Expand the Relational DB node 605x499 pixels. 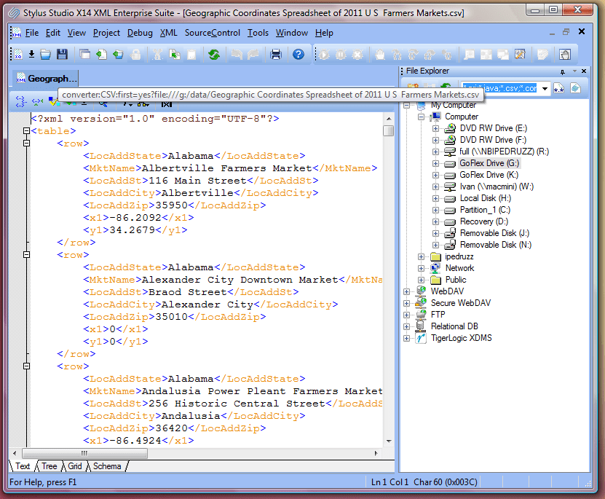(406, 327)
